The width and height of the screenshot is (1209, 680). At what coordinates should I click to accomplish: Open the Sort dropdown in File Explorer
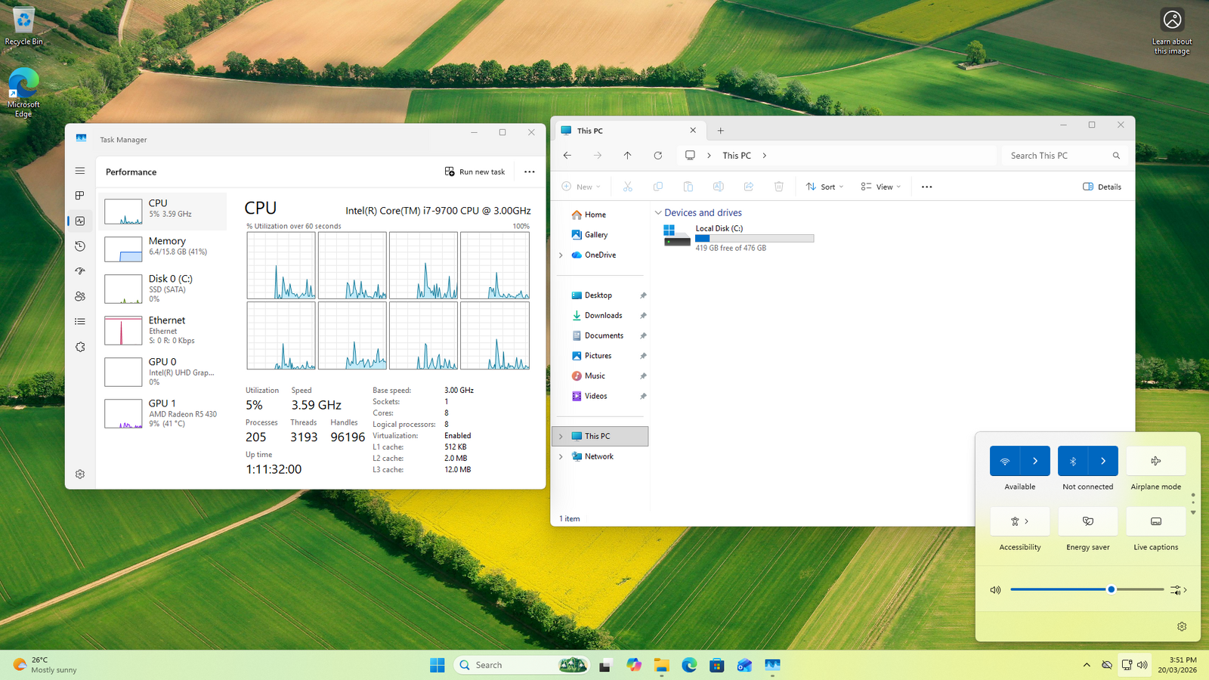point(825,187)
